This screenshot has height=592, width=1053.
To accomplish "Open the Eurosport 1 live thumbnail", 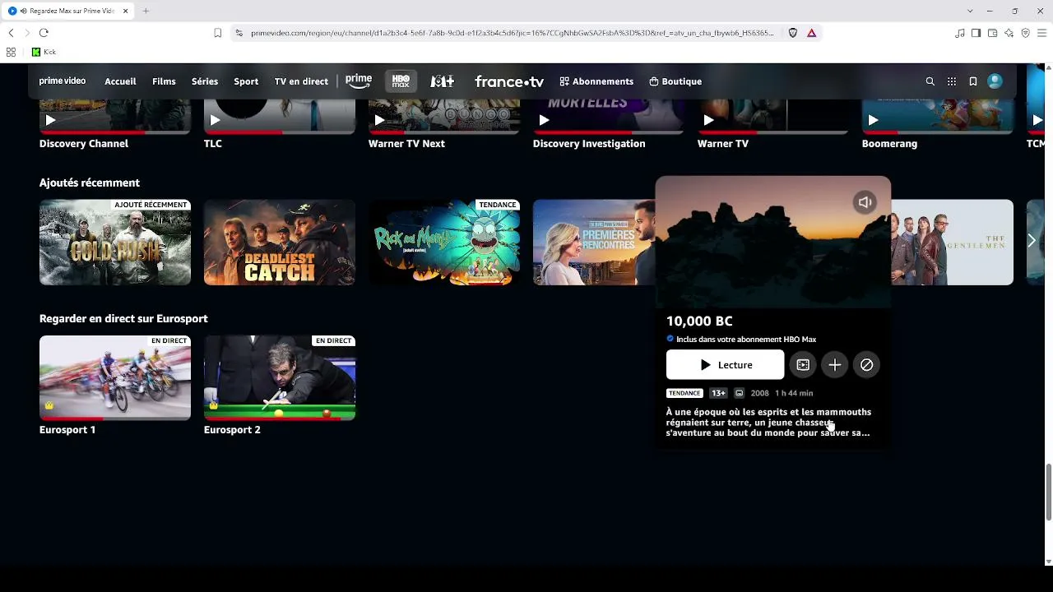I will (115, 378).
